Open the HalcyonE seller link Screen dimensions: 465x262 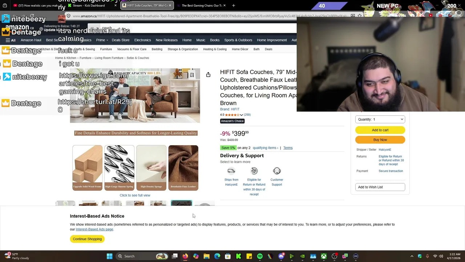click(385, 150)
